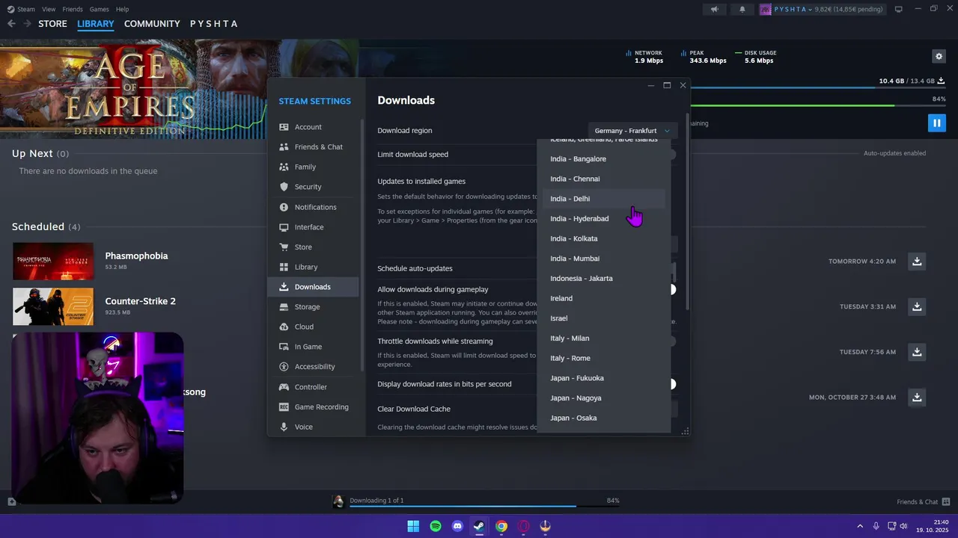
Task: Start the October 27 scheduled download
Action: tap(917, 398)
